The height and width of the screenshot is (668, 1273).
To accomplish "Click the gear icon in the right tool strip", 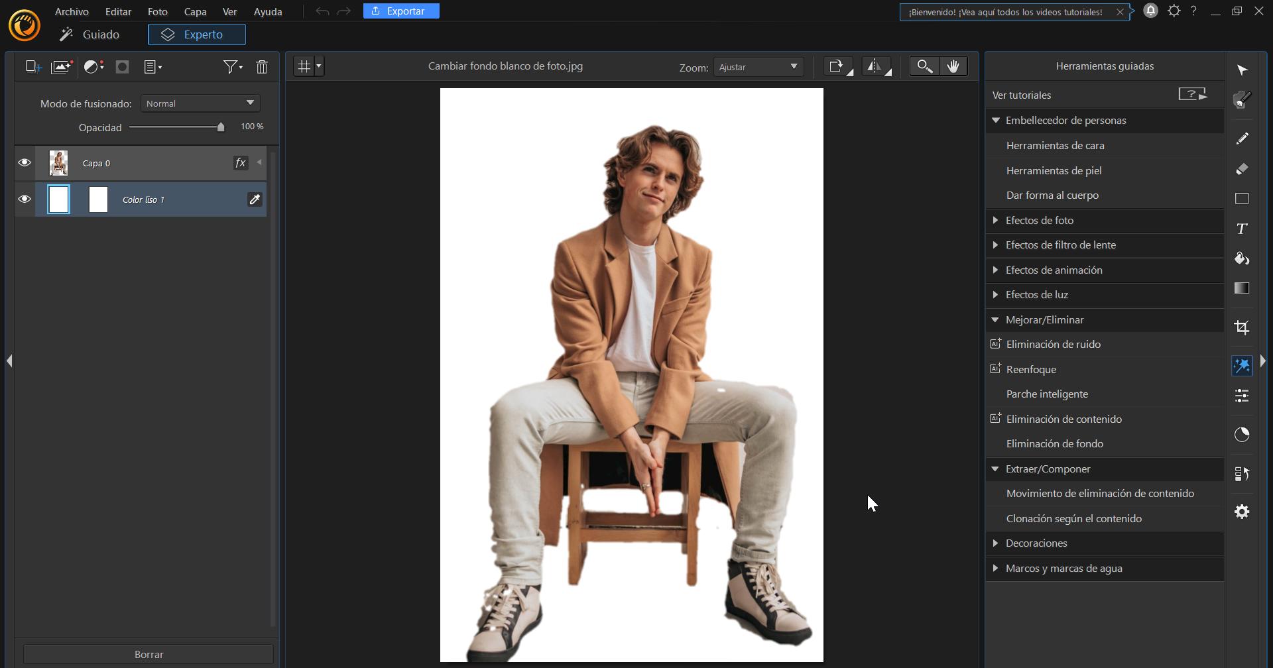I will click(x=1243, y=512).
